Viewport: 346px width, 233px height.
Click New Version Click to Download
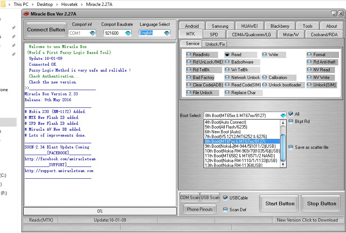(x=307, y=220)
